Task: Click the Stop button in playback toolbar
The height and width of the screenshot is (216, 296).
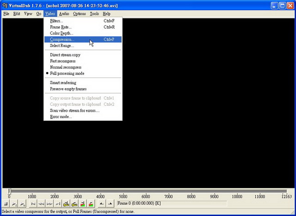Action: click(x=6, y=204)
